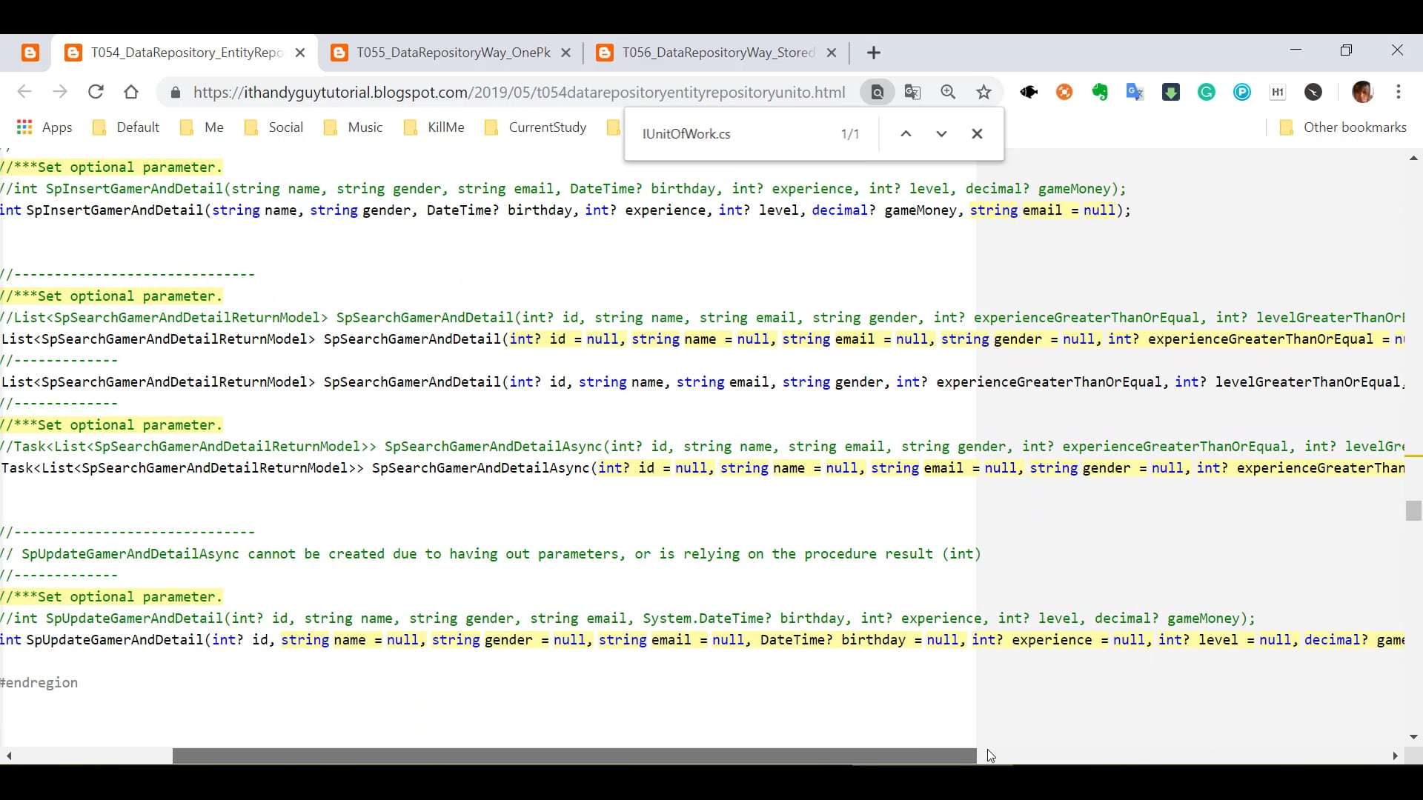Click the H1 headings extension icon
The height and width of the screenshot is (800, 1423).
tap(1277, 92)
